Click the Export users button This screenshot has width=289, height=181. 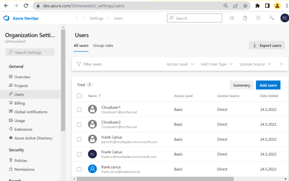tap(267, 46)
